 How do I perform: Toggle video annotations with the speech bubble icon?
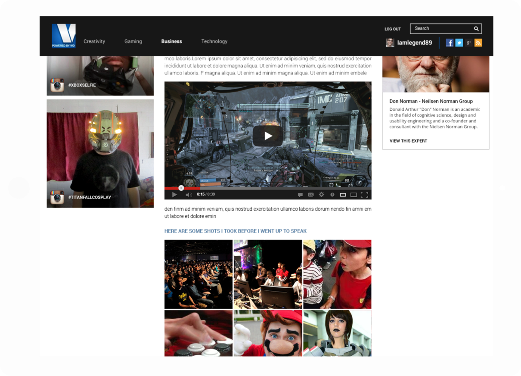300,195
